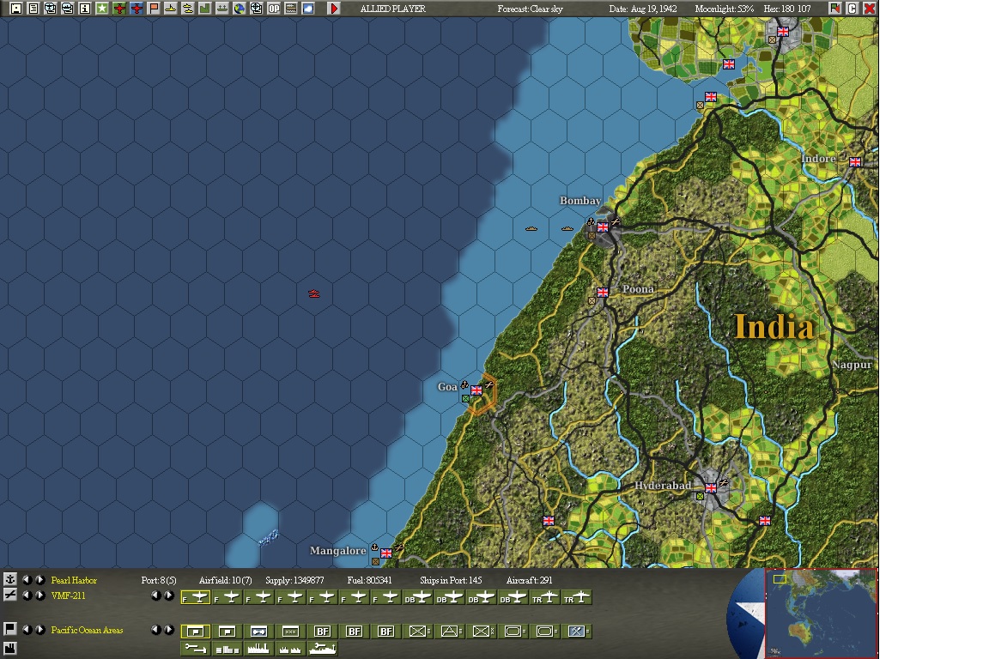Click the task force ship icon nearest Bombay
989x659 pixels.
point(567,228)
